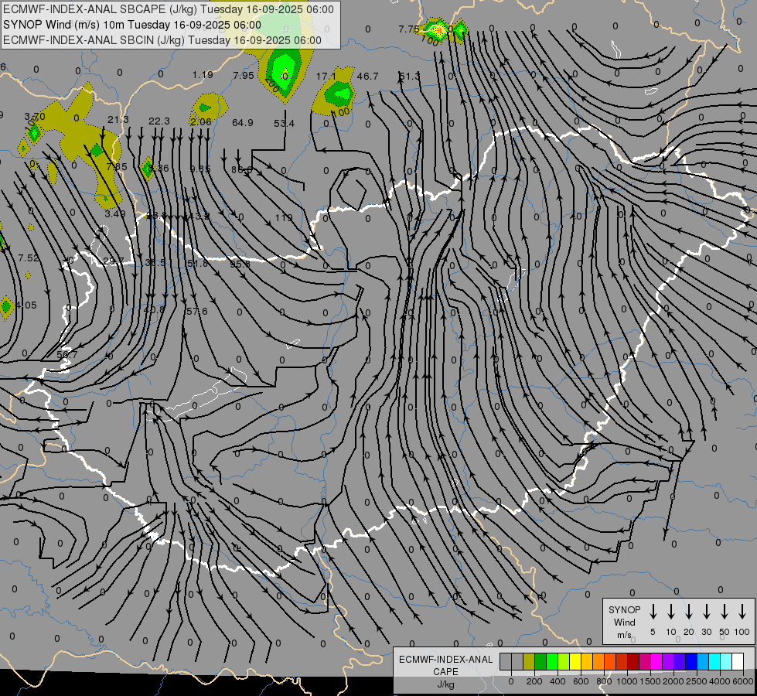Pick the olive swatch left of 200
The image size is (757, 696).
tap(529, 662)
